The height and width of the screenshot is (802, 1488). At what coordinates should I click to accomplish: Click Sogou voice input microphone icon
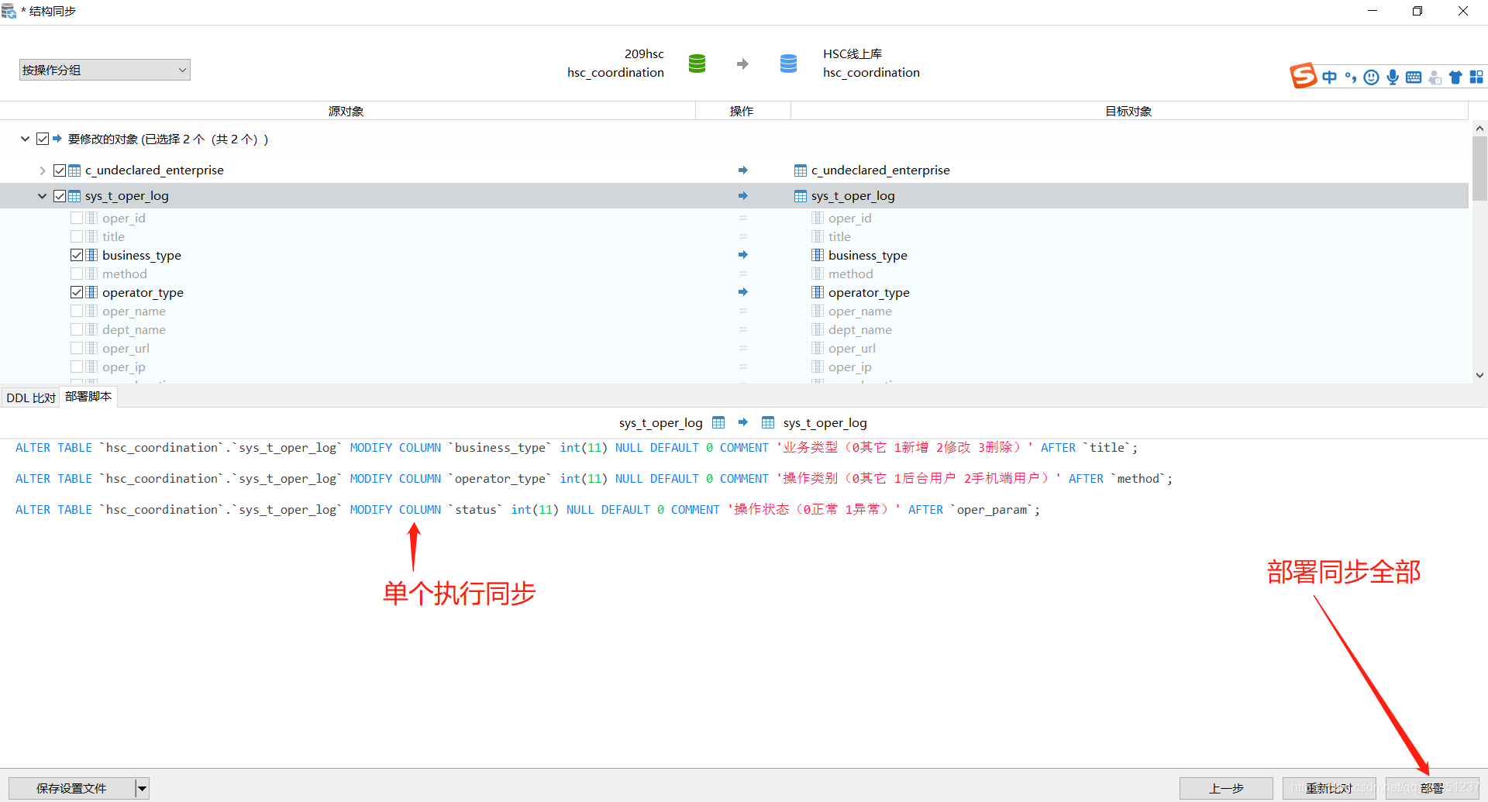point(1393,77)
